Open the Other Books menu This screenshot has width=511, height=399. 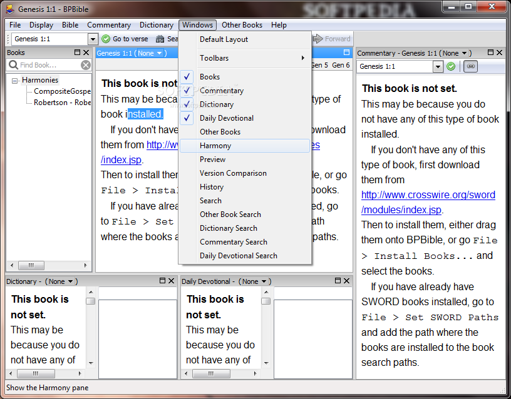tap(242, 25)
